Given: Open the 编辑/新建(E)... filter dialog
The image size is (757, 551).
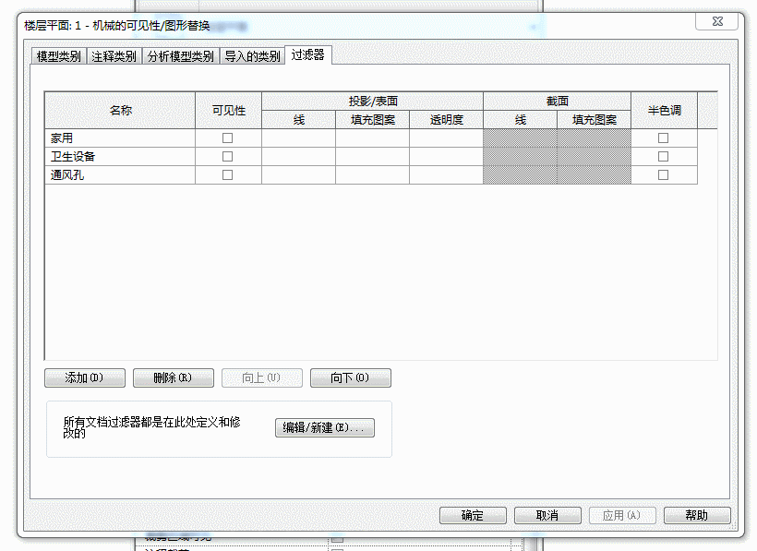Looking at the screenshot, I should [x=324, y=427].
